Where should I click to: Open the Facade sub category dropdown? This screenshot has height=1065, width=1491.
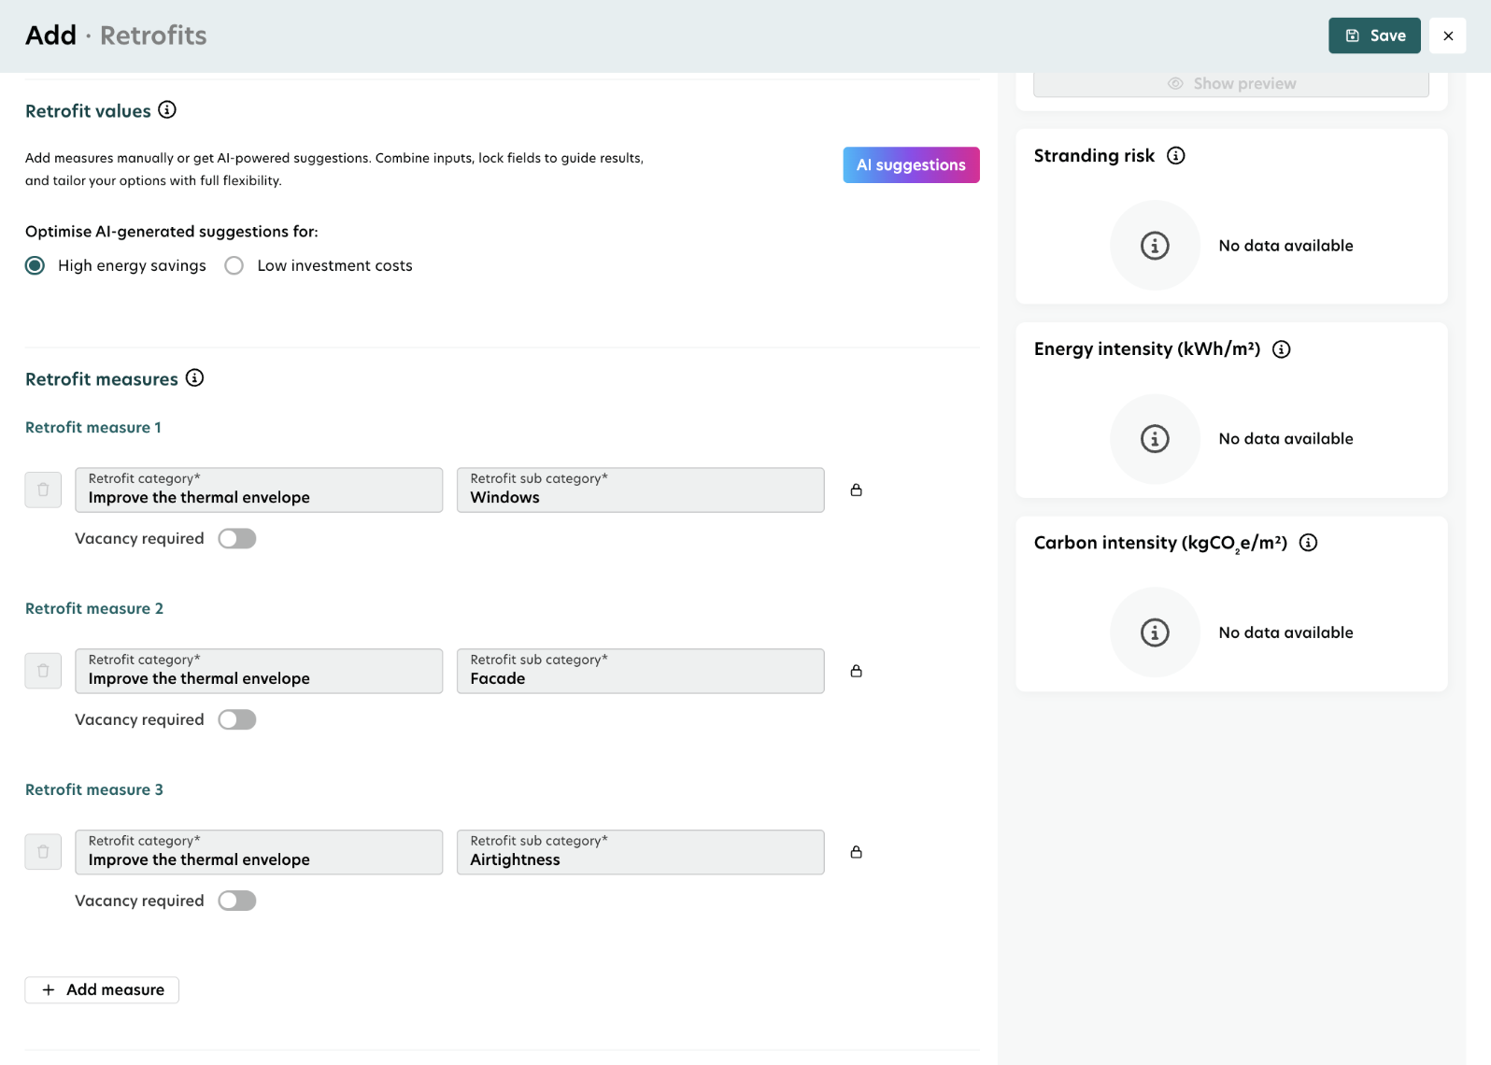(640, 671)
